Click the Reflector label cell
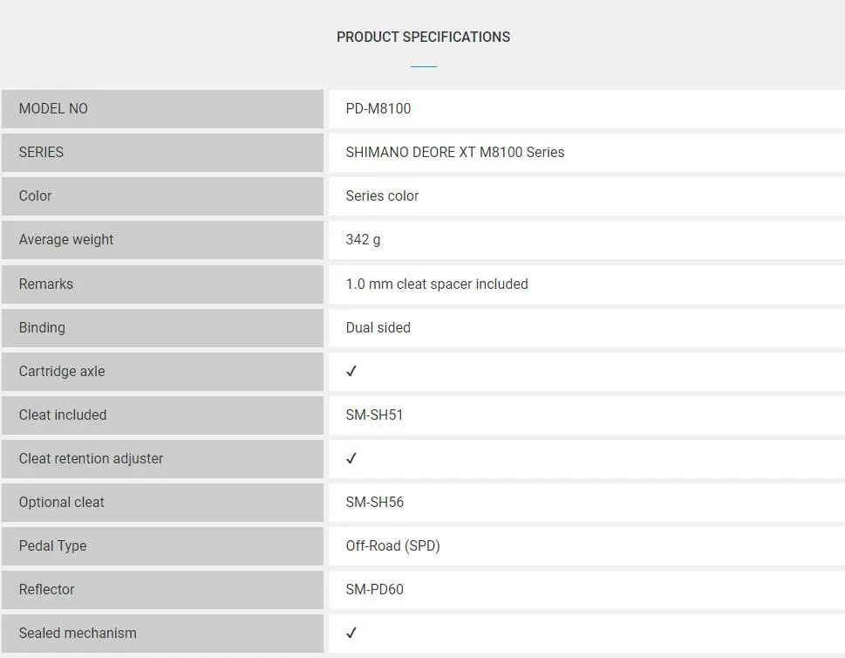Screen dimensions: 845x658 coord(162,590)
